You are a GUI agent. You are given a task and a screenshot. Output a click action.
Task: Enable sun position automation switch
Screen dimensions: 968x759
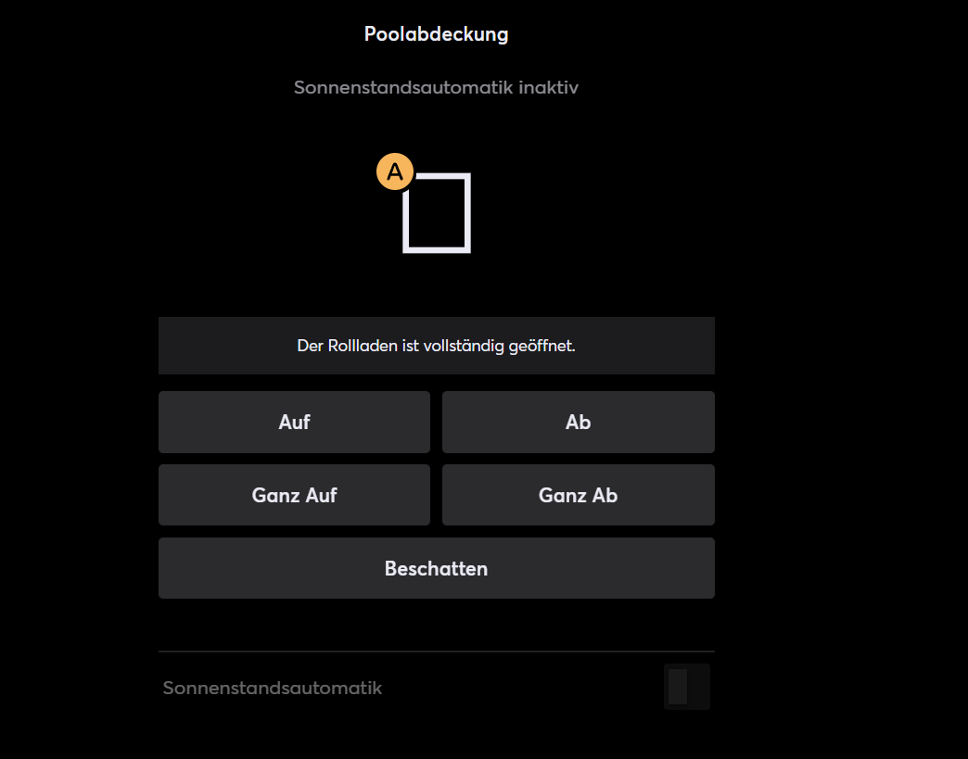[686, 687]
